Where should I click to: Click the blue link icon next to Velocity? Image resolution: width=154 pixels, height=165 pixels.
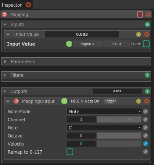(146, 144)
